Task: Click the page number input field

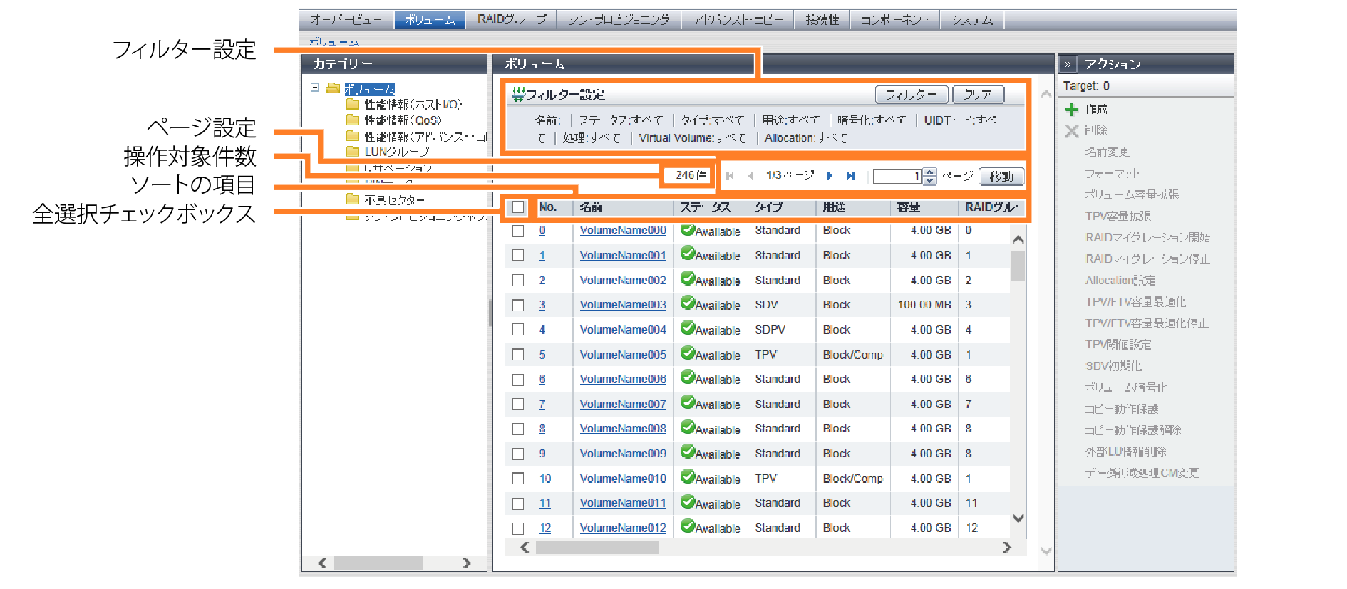Action: [897, 176]
